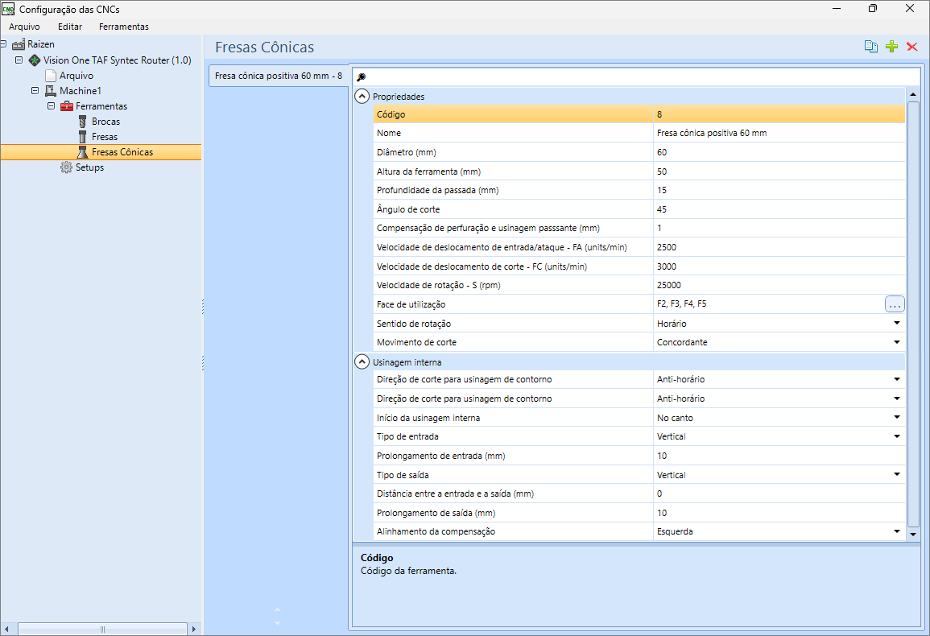Select Machine1 in the tree
This screenshot has height=636, width=930.
coord(81,91)
